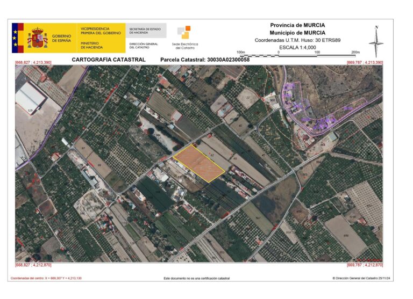
Task: Click the Secretaría de Estado de Hacienda box
Action: pos(145,31)
